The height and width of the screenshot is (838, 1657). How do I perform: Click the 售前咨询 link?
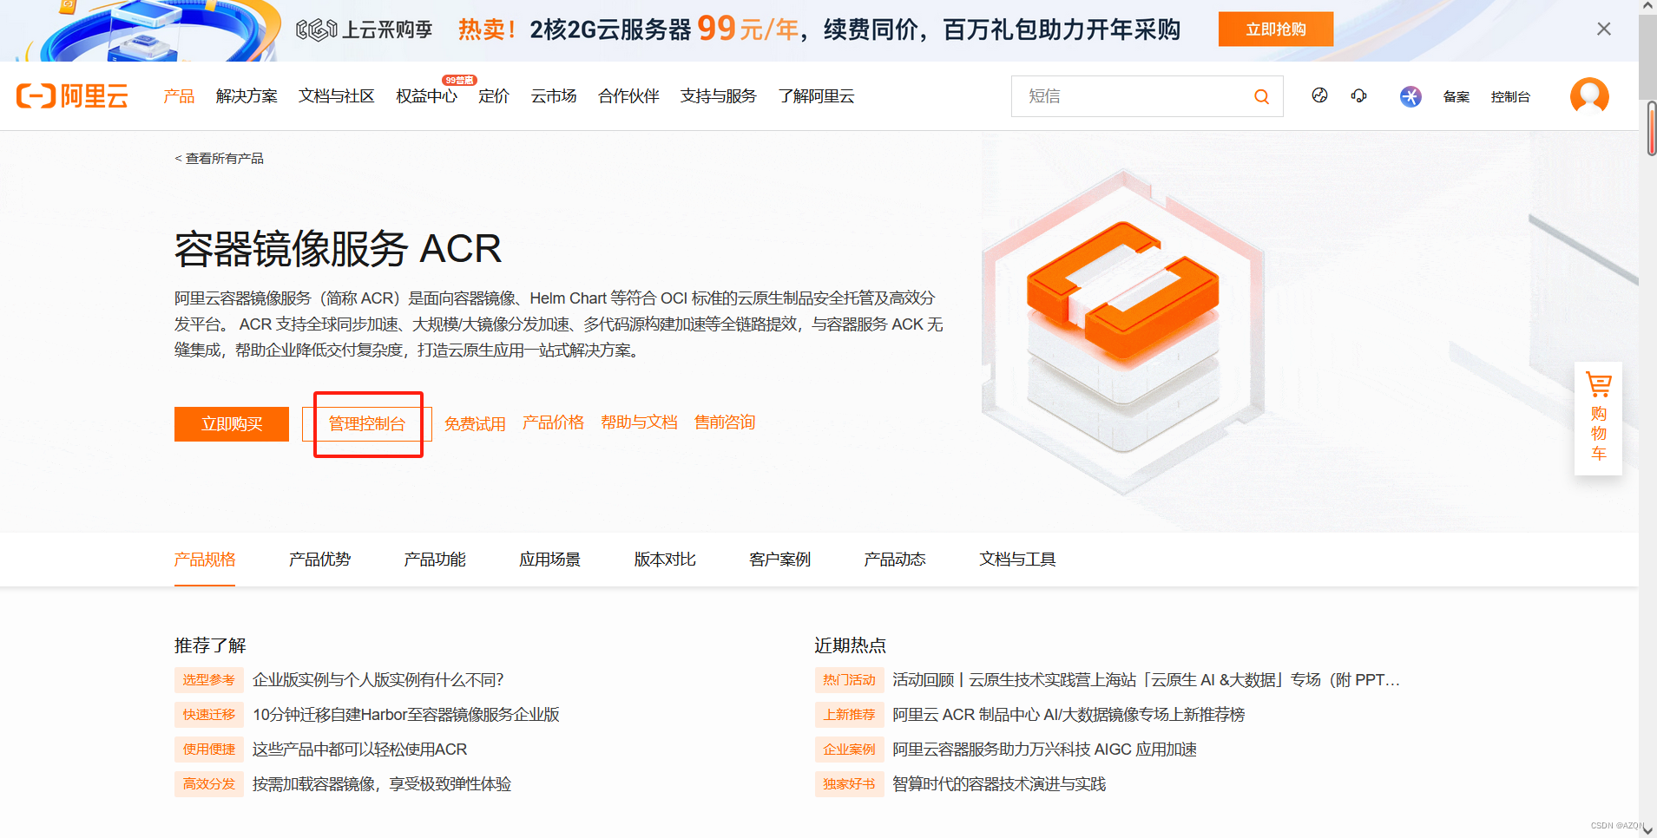pyautogui.click(x=725, y=422)
